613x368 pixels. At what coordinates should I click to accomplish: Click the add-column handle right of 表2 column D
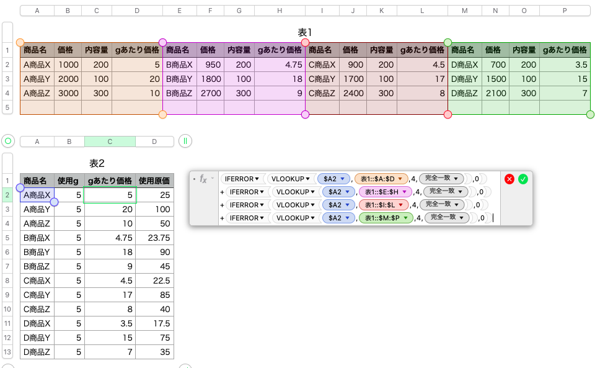184,141
